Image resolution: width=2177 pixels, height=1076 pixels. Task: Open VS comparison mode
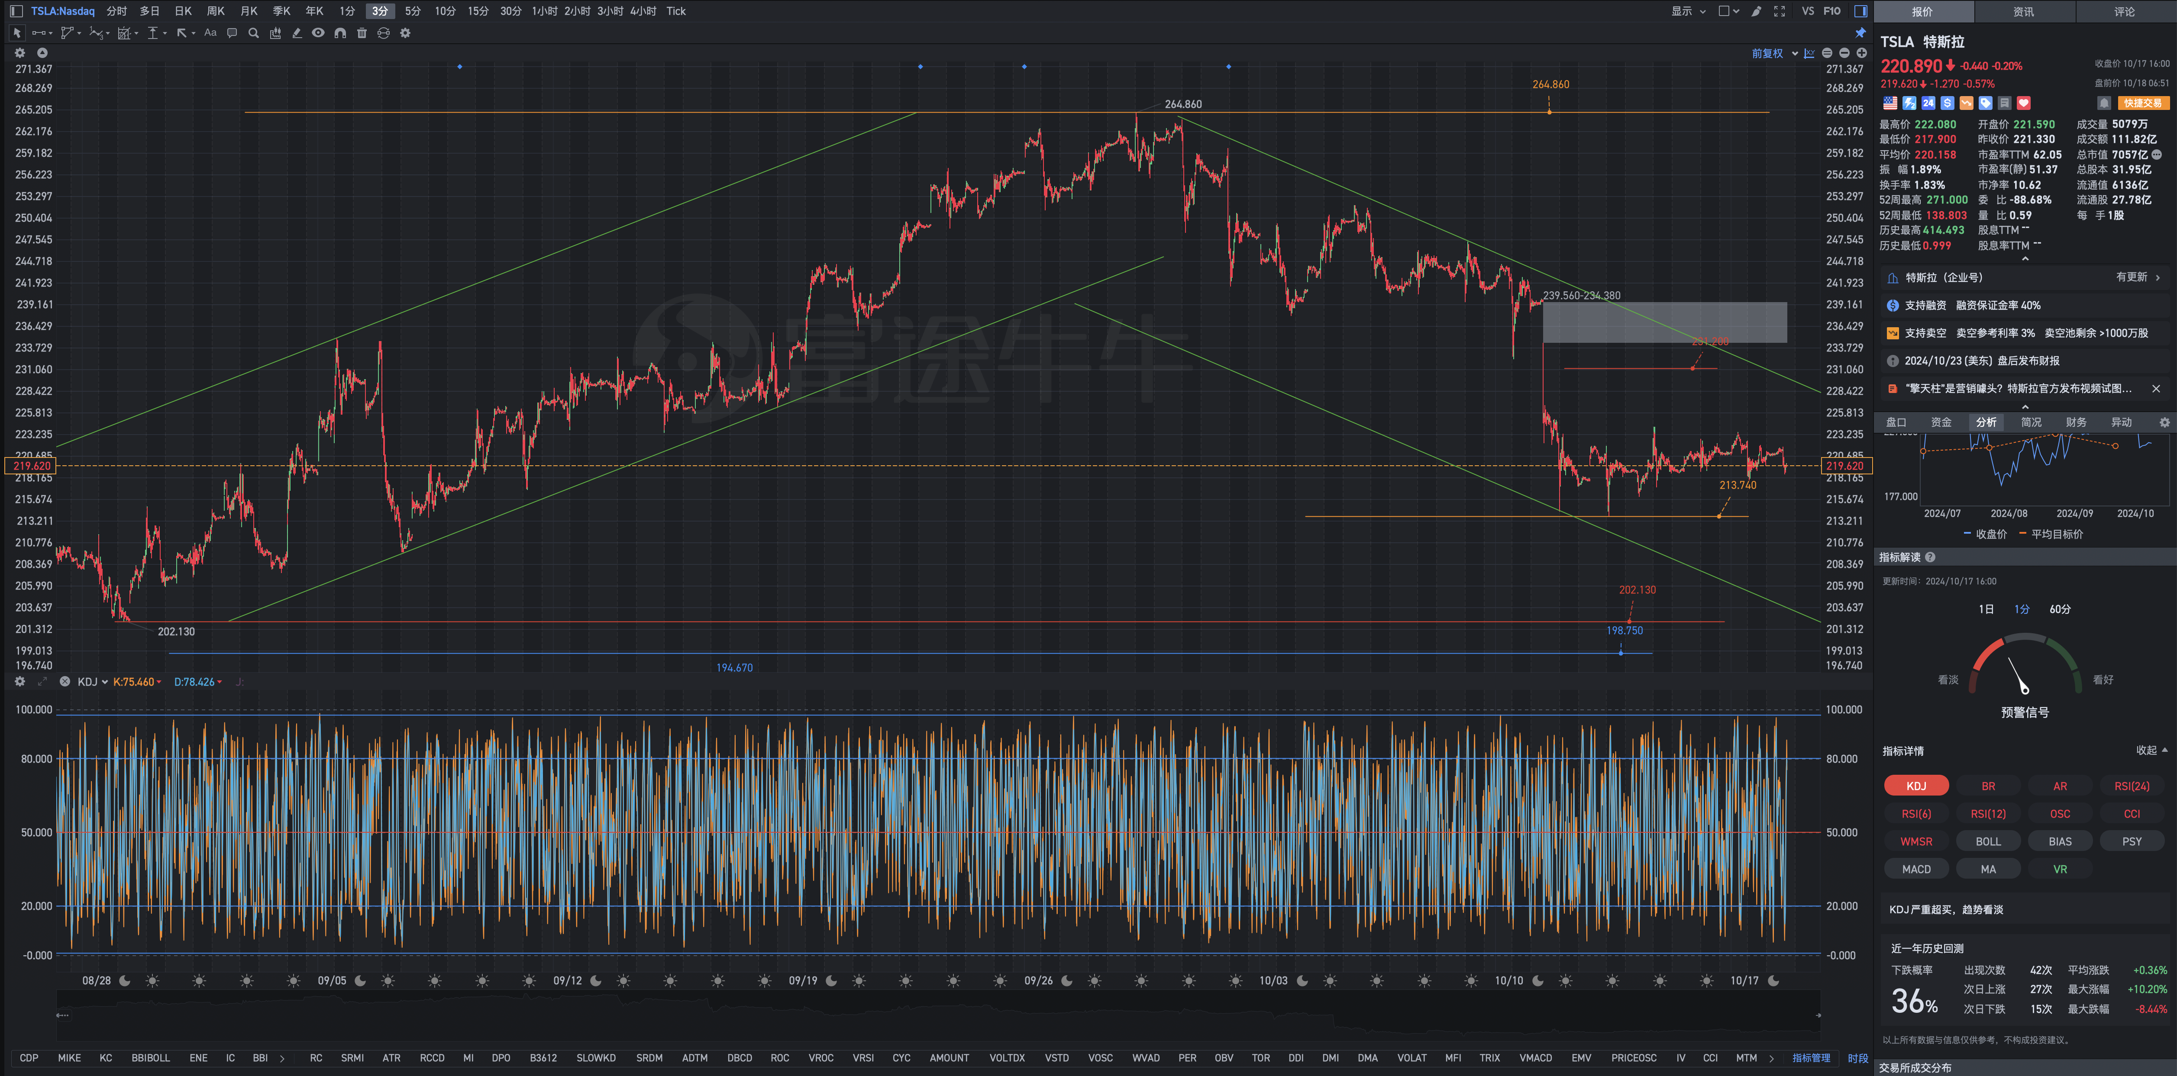pyautogui.click(x=1808, y=11)
